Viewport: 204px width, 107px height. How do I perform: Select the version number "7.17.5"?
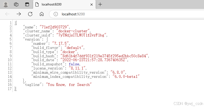coord(60,43)
